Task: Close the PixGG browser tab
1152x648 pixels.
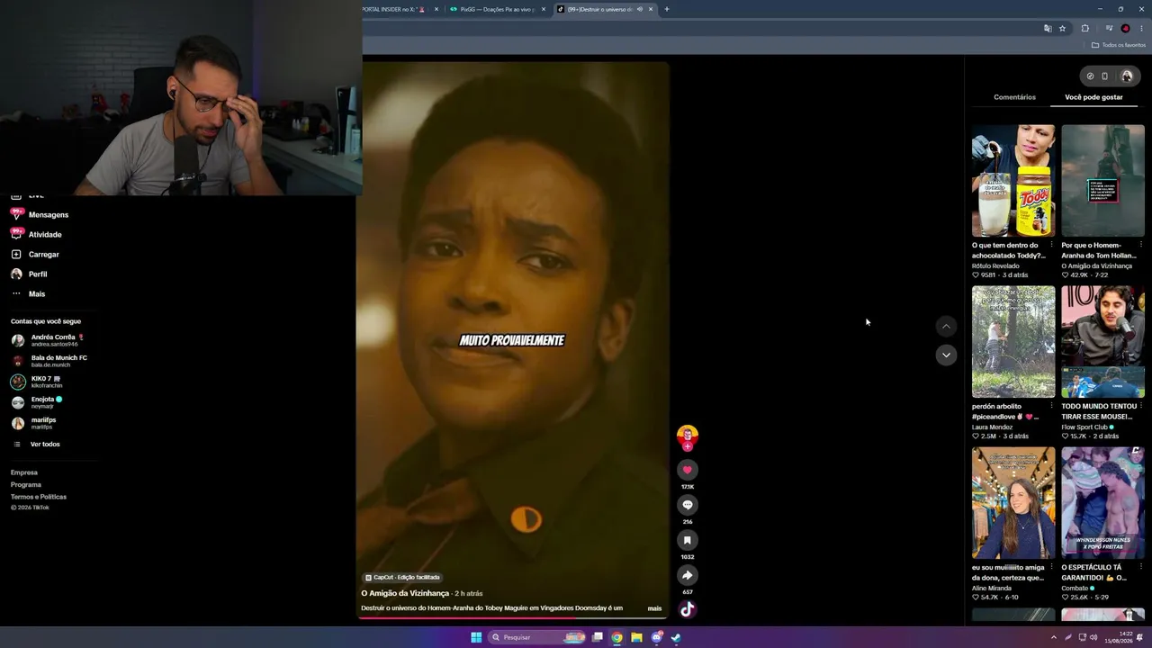Action: click(x=544, y=9)
